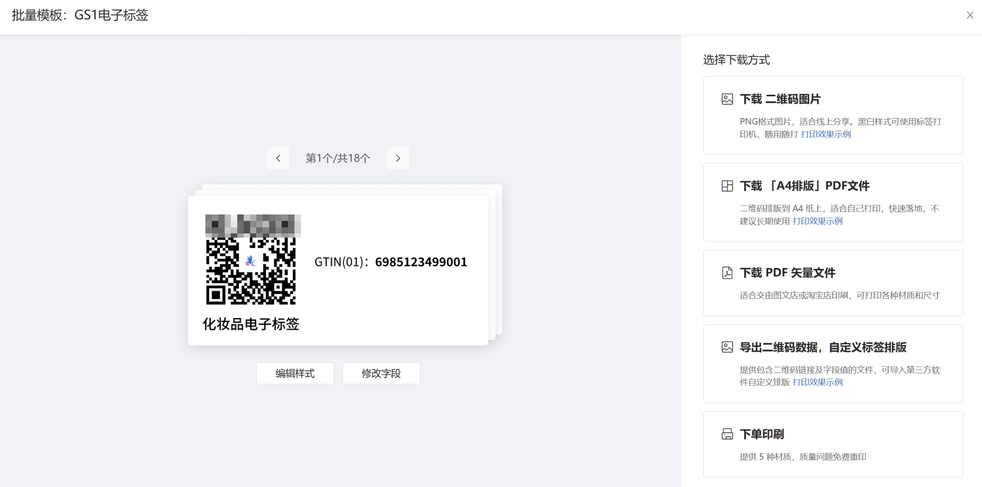Image resolution: width=982 pixels, height=487 pixels.
Task: Click the image icon beside 下载 二维码图片
Action: point(727,99)
